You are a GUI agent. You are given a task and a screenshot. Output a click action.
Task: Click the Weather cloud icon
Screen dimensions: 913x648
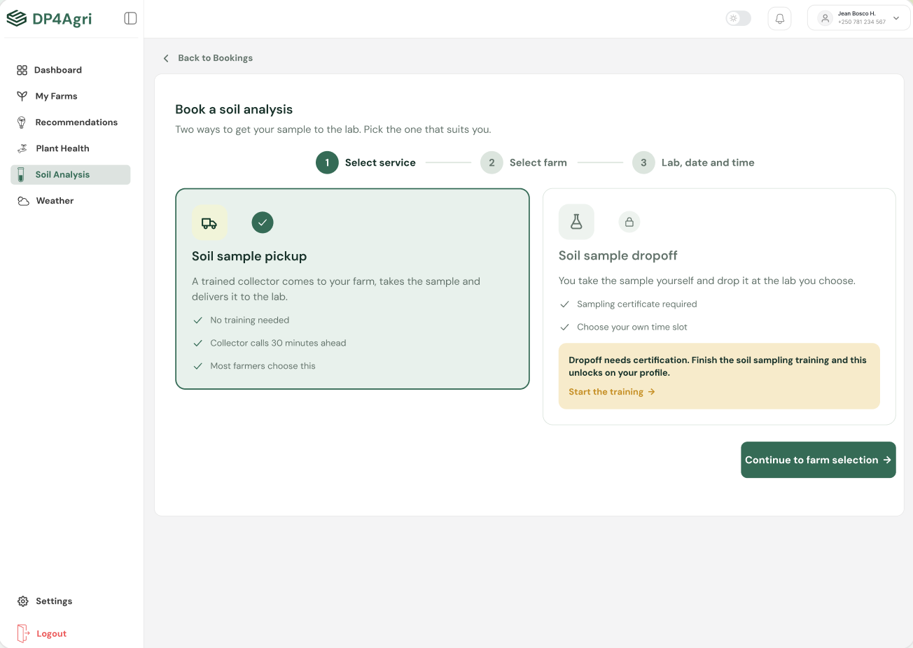[x=23, y=201]
